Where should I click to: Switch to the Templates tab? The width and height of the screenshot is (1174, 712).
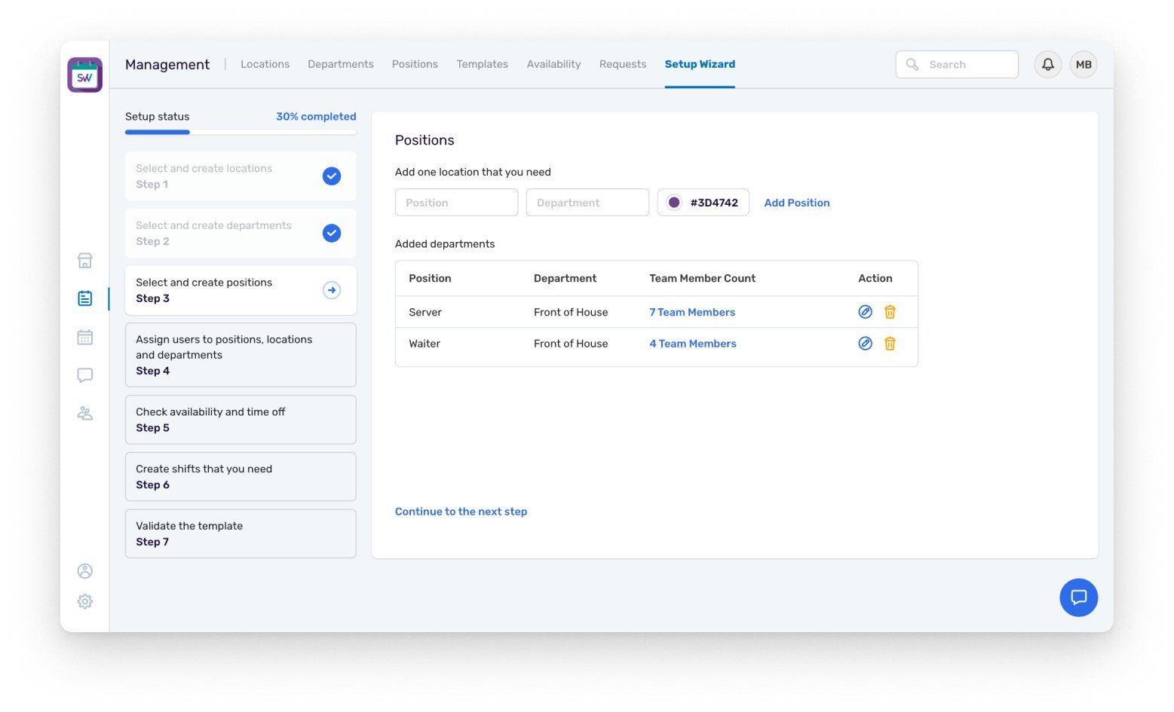click(482, 64)
